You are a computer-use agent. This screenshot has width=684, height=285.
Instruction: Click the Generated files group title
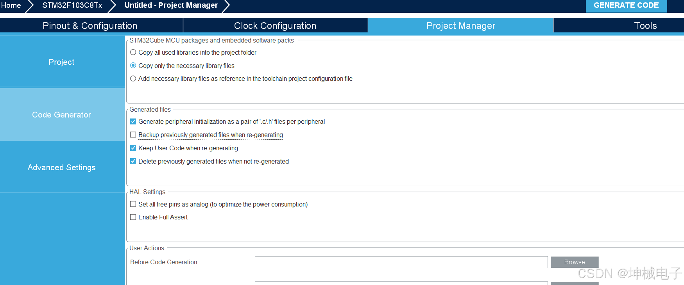(x=150, y=109)
